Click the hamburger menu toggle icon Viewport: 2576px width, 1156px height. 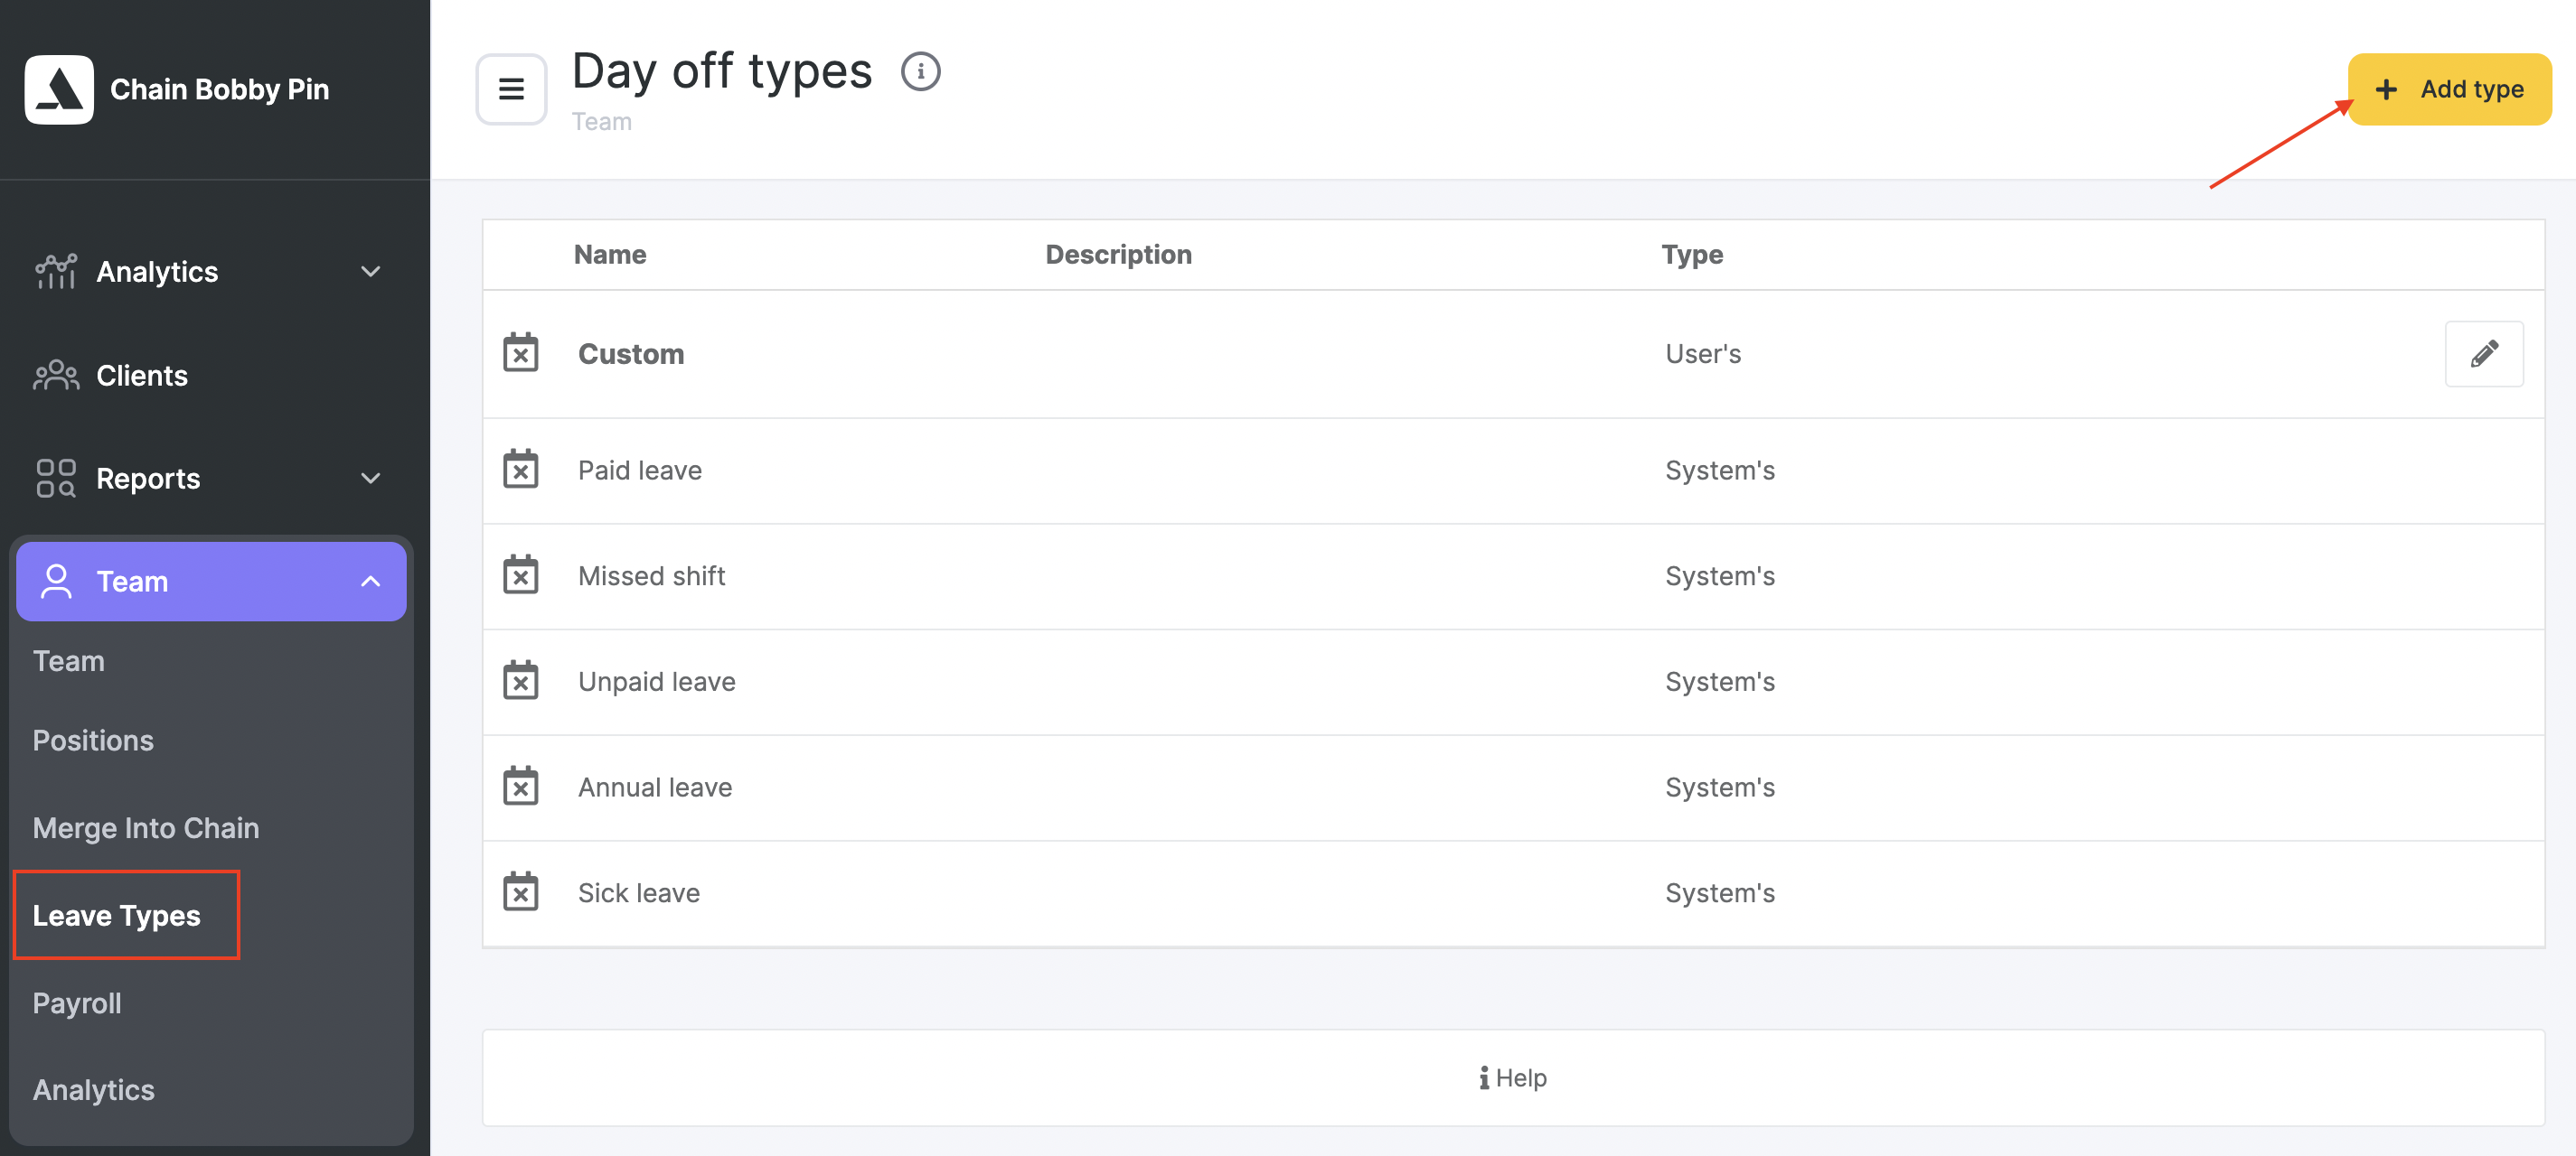tap(511, 89)
